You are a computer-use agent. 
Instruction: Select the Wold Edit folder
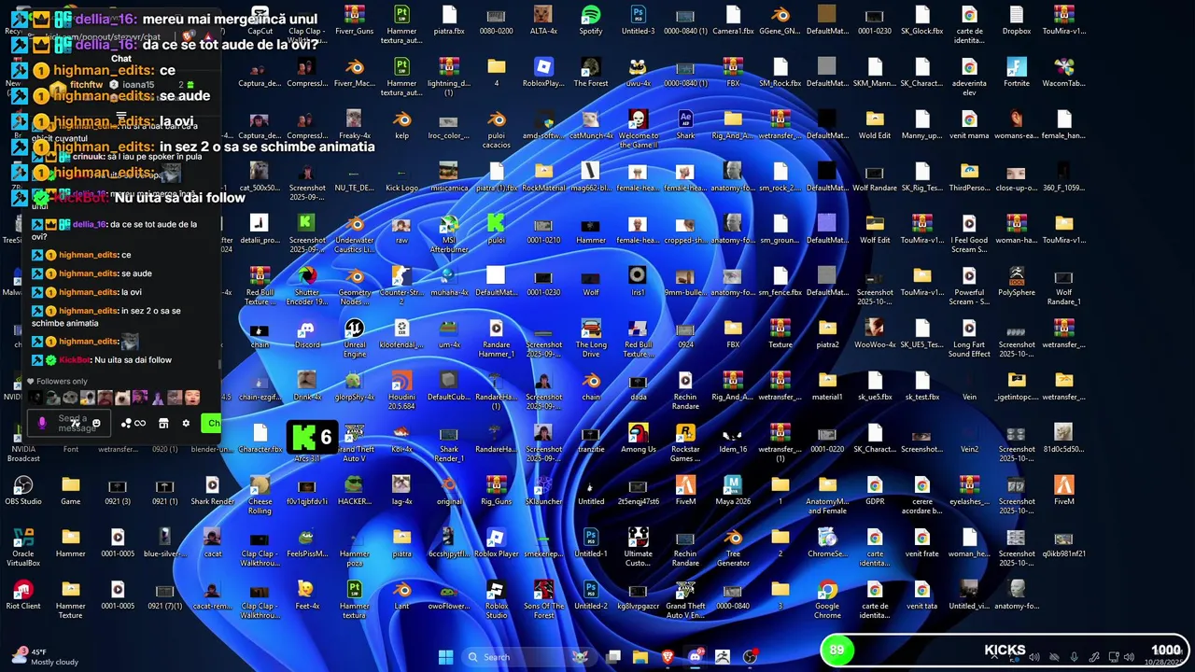[x=875, y=124]
